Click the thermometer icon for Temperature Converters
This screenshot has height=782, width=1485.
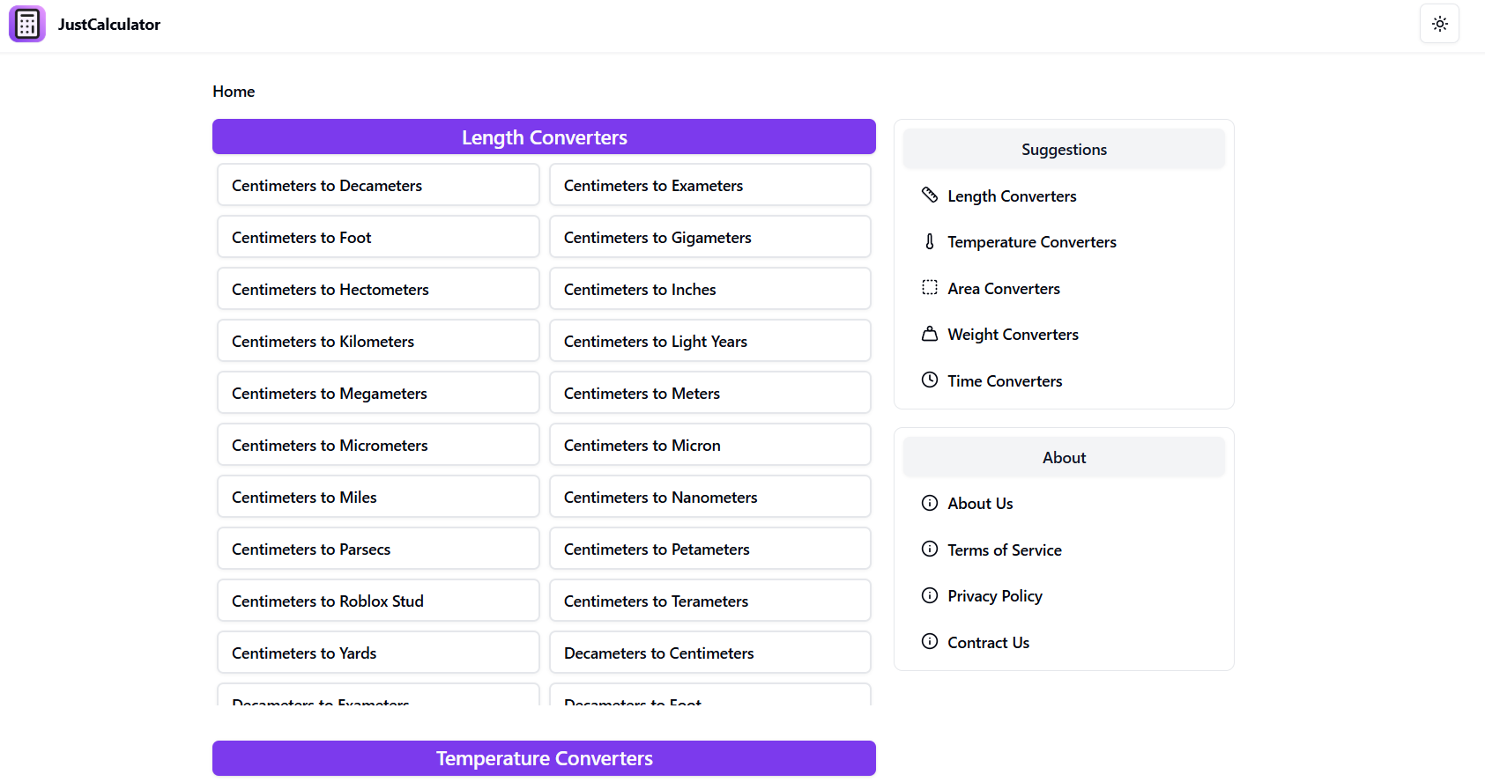[x=930, y=241]
